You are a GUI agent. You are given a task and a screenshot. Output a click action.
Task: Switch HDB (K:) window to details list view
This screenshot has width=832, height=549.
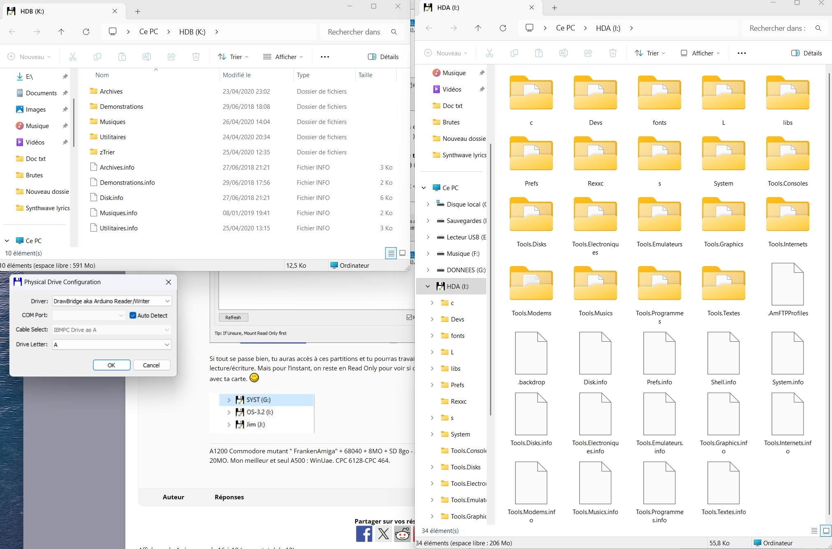tap(391, 253)
